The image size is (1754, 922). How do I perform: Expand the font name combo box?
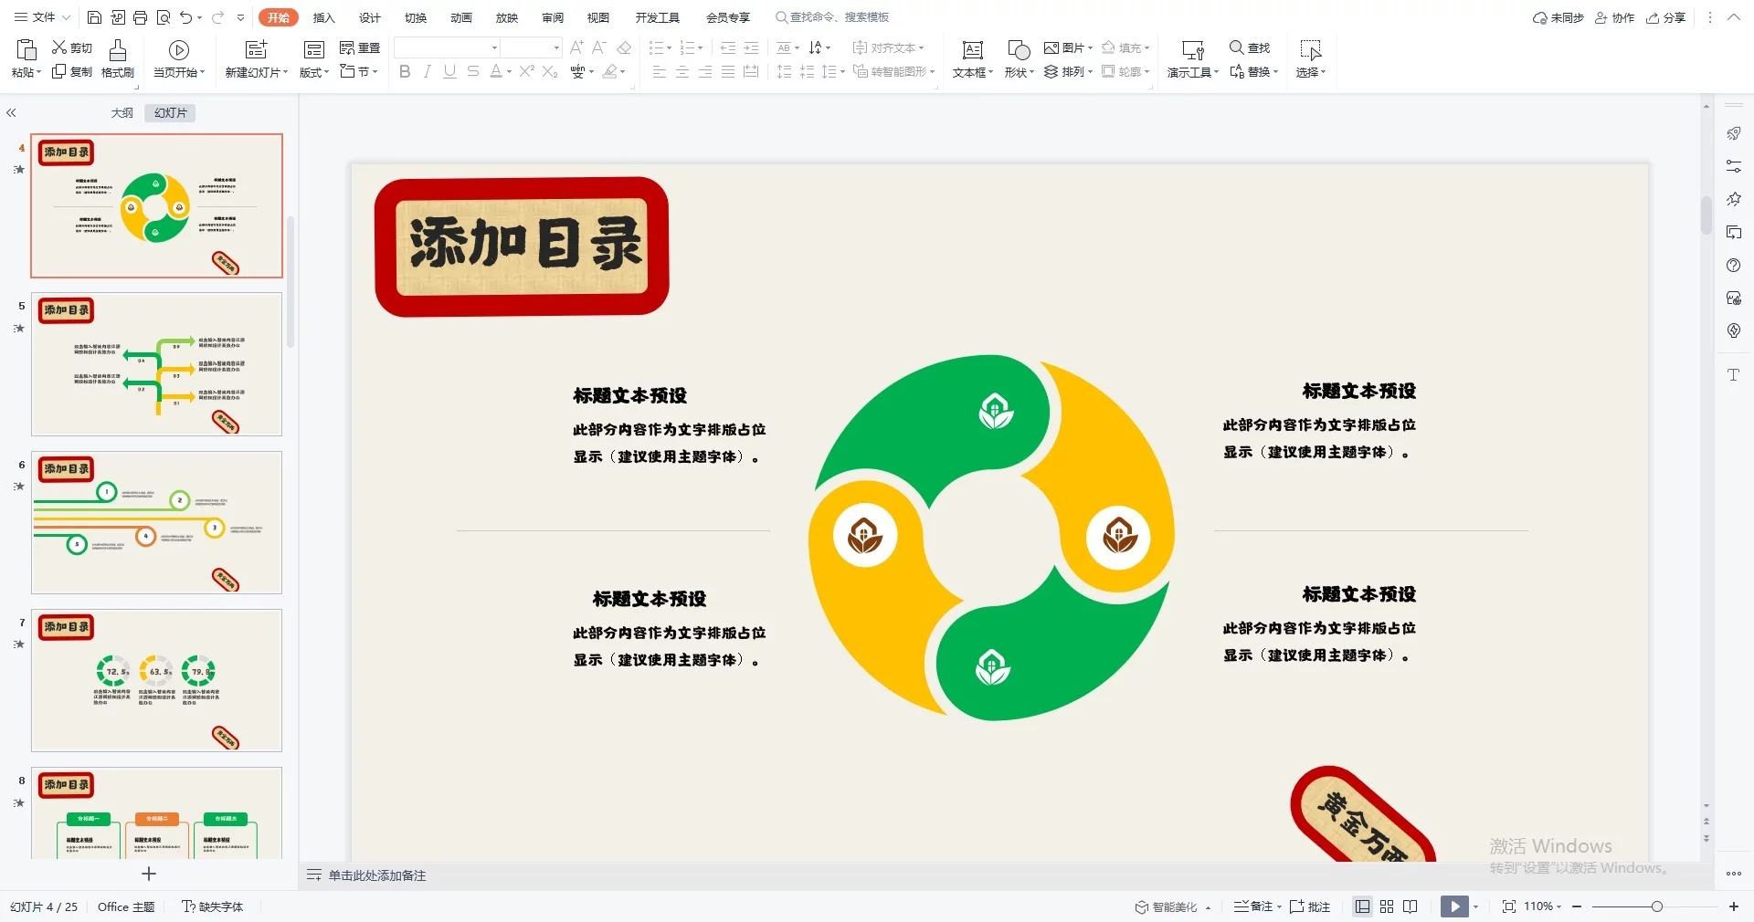[x=494, y=47]
